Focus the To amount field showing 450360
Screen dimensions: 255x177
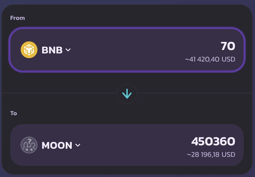click(213, 142)
